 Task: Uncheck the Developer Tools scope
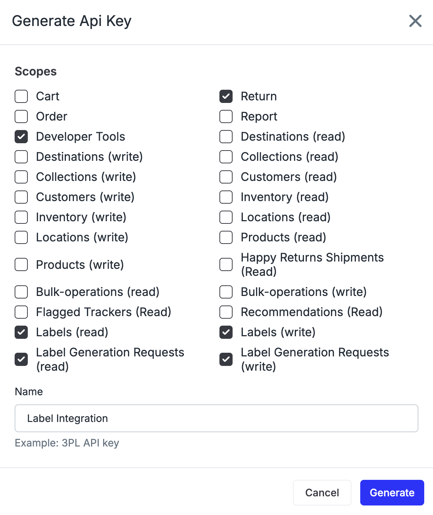(21, 137)
